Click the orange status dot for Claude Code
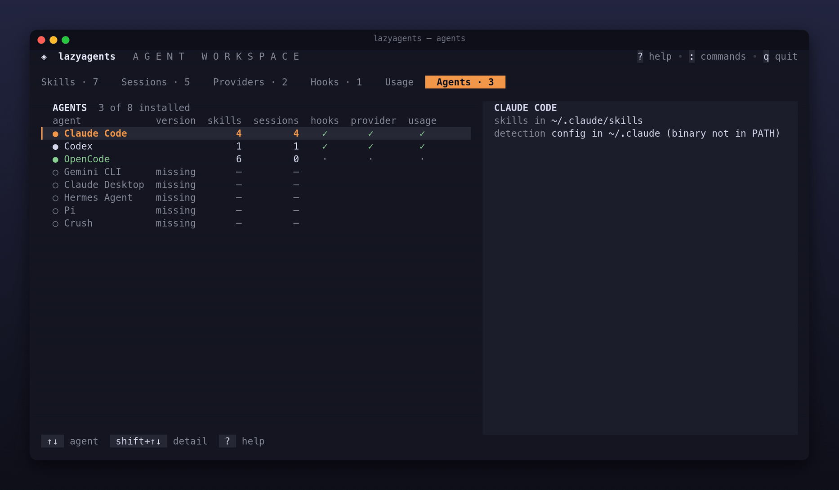The width and height of the screenshot is (839, 490). point(55,134)
